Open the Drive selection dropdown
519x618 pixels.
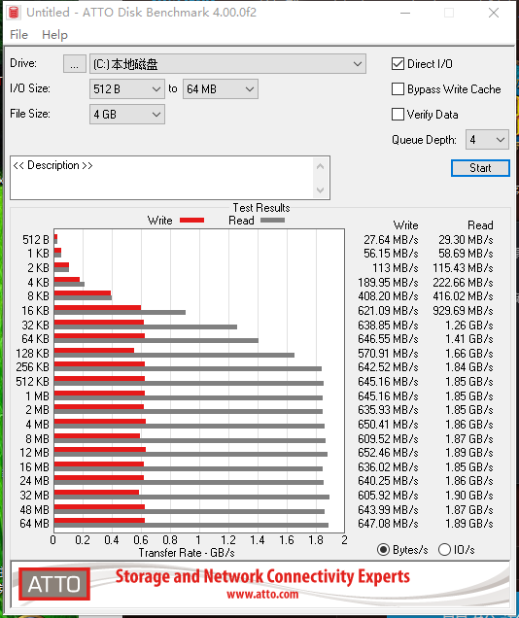pyautogui.click(x=227, y=64)
